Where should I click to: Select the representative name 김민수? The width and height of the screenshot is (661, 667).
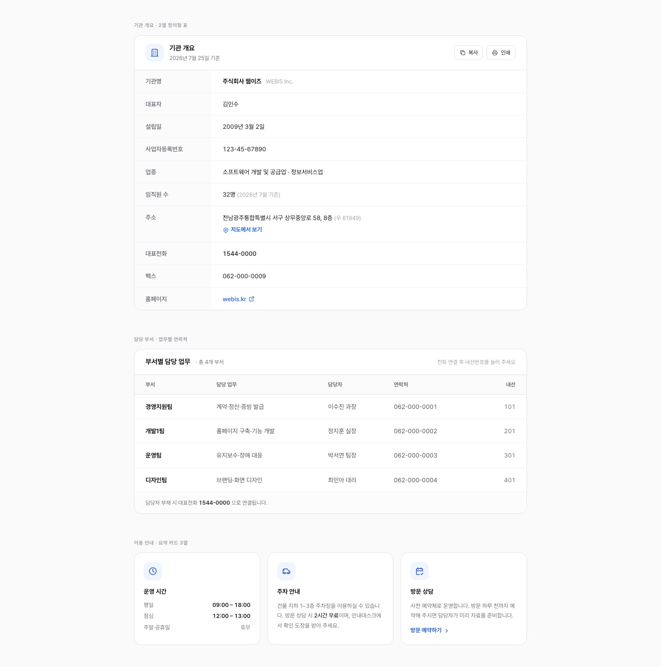[x=230, y=104]
